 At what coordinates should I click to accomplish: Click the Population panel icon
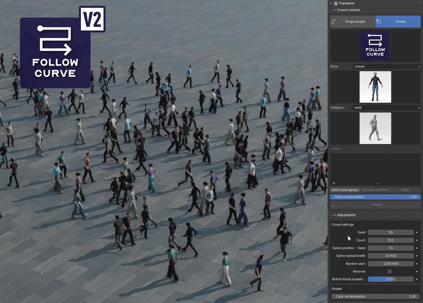(x=336, y=3)
